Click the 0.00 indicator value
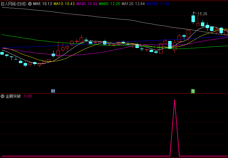 coord(28,96)
